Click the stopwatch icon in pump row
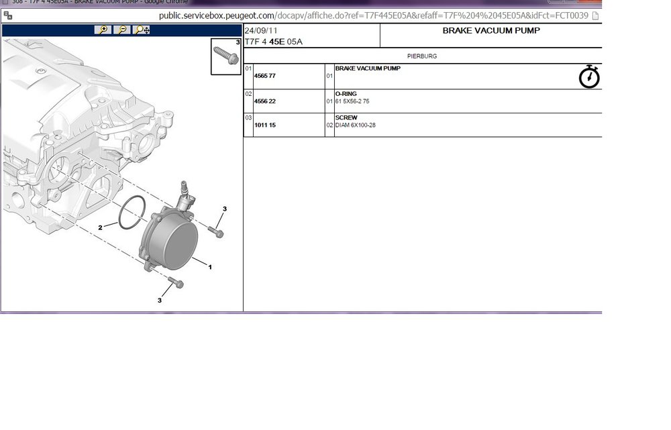This screenshot has width=671, height=430. pos(589,77)
